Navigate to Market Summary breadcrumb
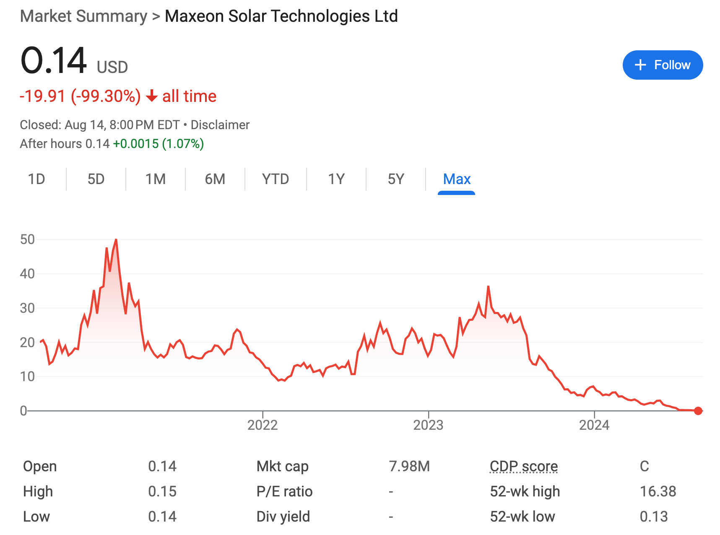The width and height of the screenshot is (720, 535). click(83, 16)
